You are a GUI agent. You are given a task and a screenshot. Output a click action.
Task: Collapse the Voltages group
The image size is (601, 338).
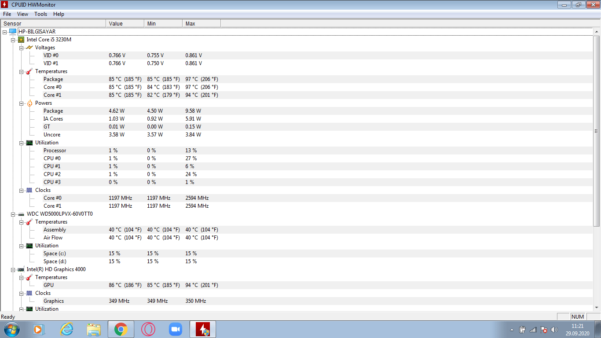[21, 48]
